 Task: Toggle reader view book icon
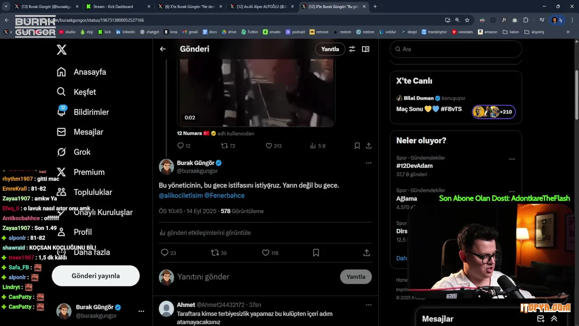point(365,49)
